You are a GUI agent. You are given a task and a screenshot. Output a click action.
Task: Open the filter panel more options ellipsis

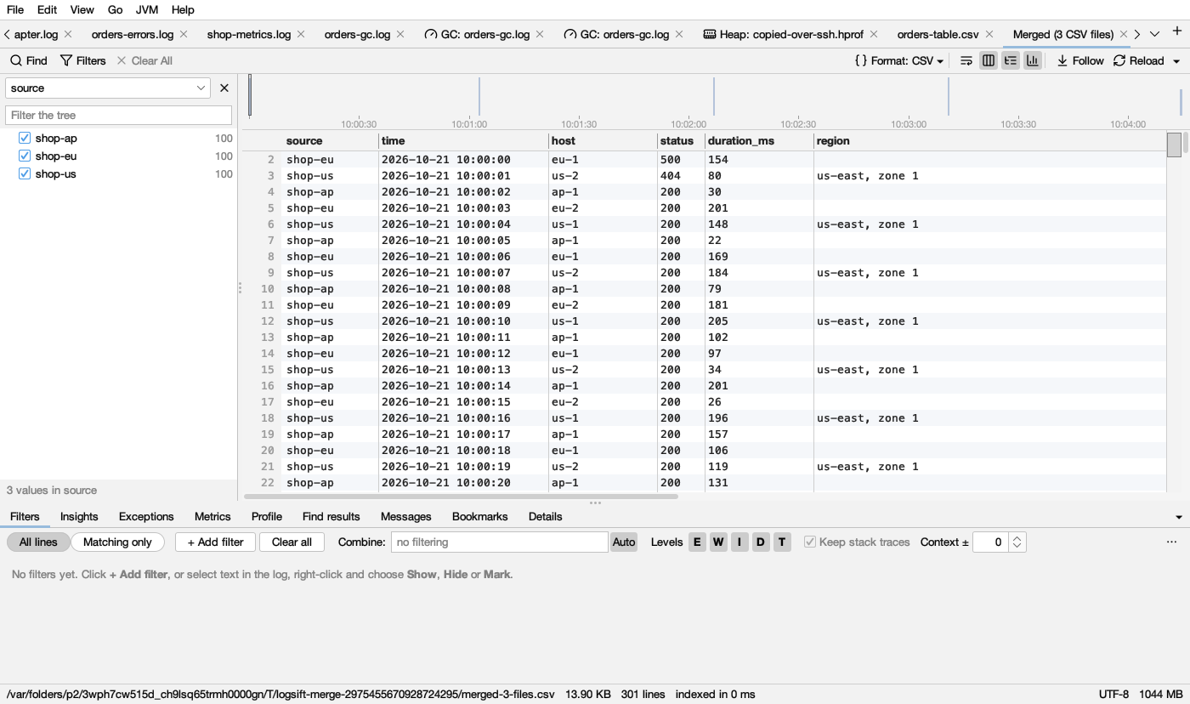click(x=1171, y=542)
